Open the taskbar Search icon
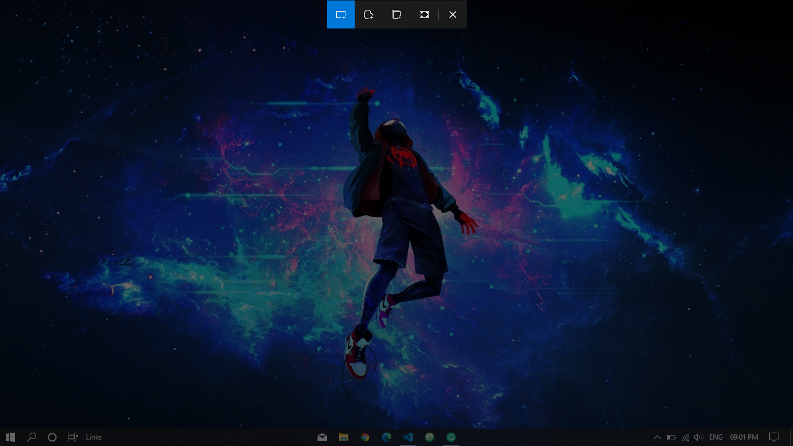Screen dimensions: 793x446 [x=31, y=437]
